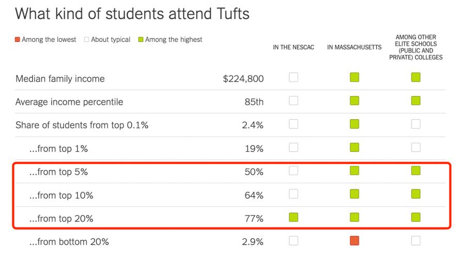
Task: Select Median family income Massachusetts green box
Action: point(354,77)
